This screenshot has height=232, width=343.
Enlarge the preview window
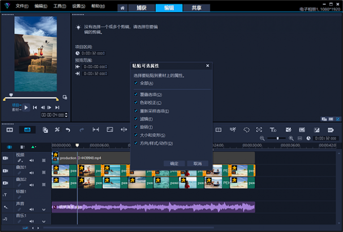pos(65,97)
